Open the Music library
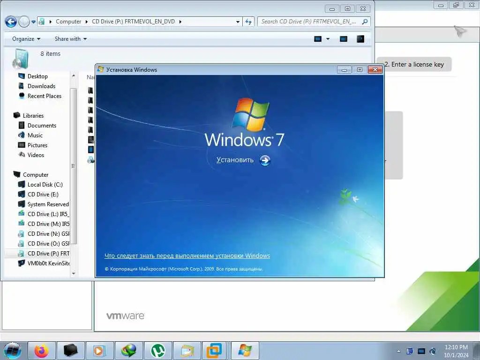The width and height of the screenshot is (480, 360). [35, 135]
